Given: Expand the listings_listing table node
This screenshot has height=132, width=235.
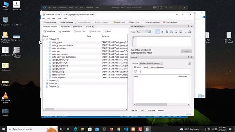Looking at the screenshot, I should [x=47, y=72].
